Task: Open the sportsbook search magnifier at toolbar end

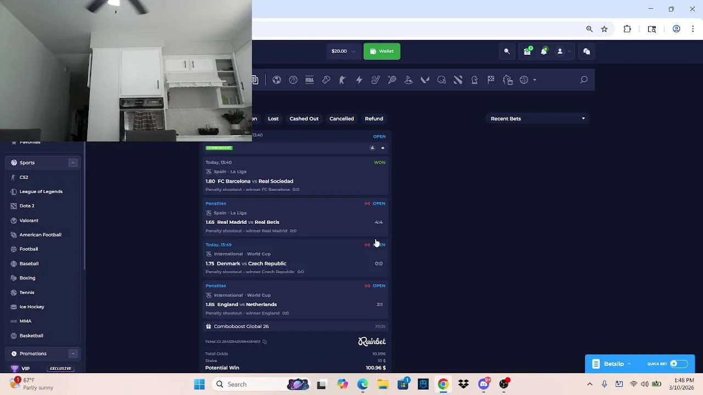Action: point(584,80)
